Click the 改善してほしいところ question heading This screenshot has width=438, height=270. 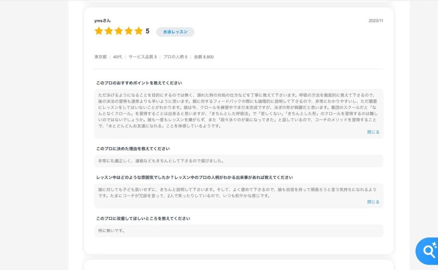pyautogui.click(x=143, y=218)
